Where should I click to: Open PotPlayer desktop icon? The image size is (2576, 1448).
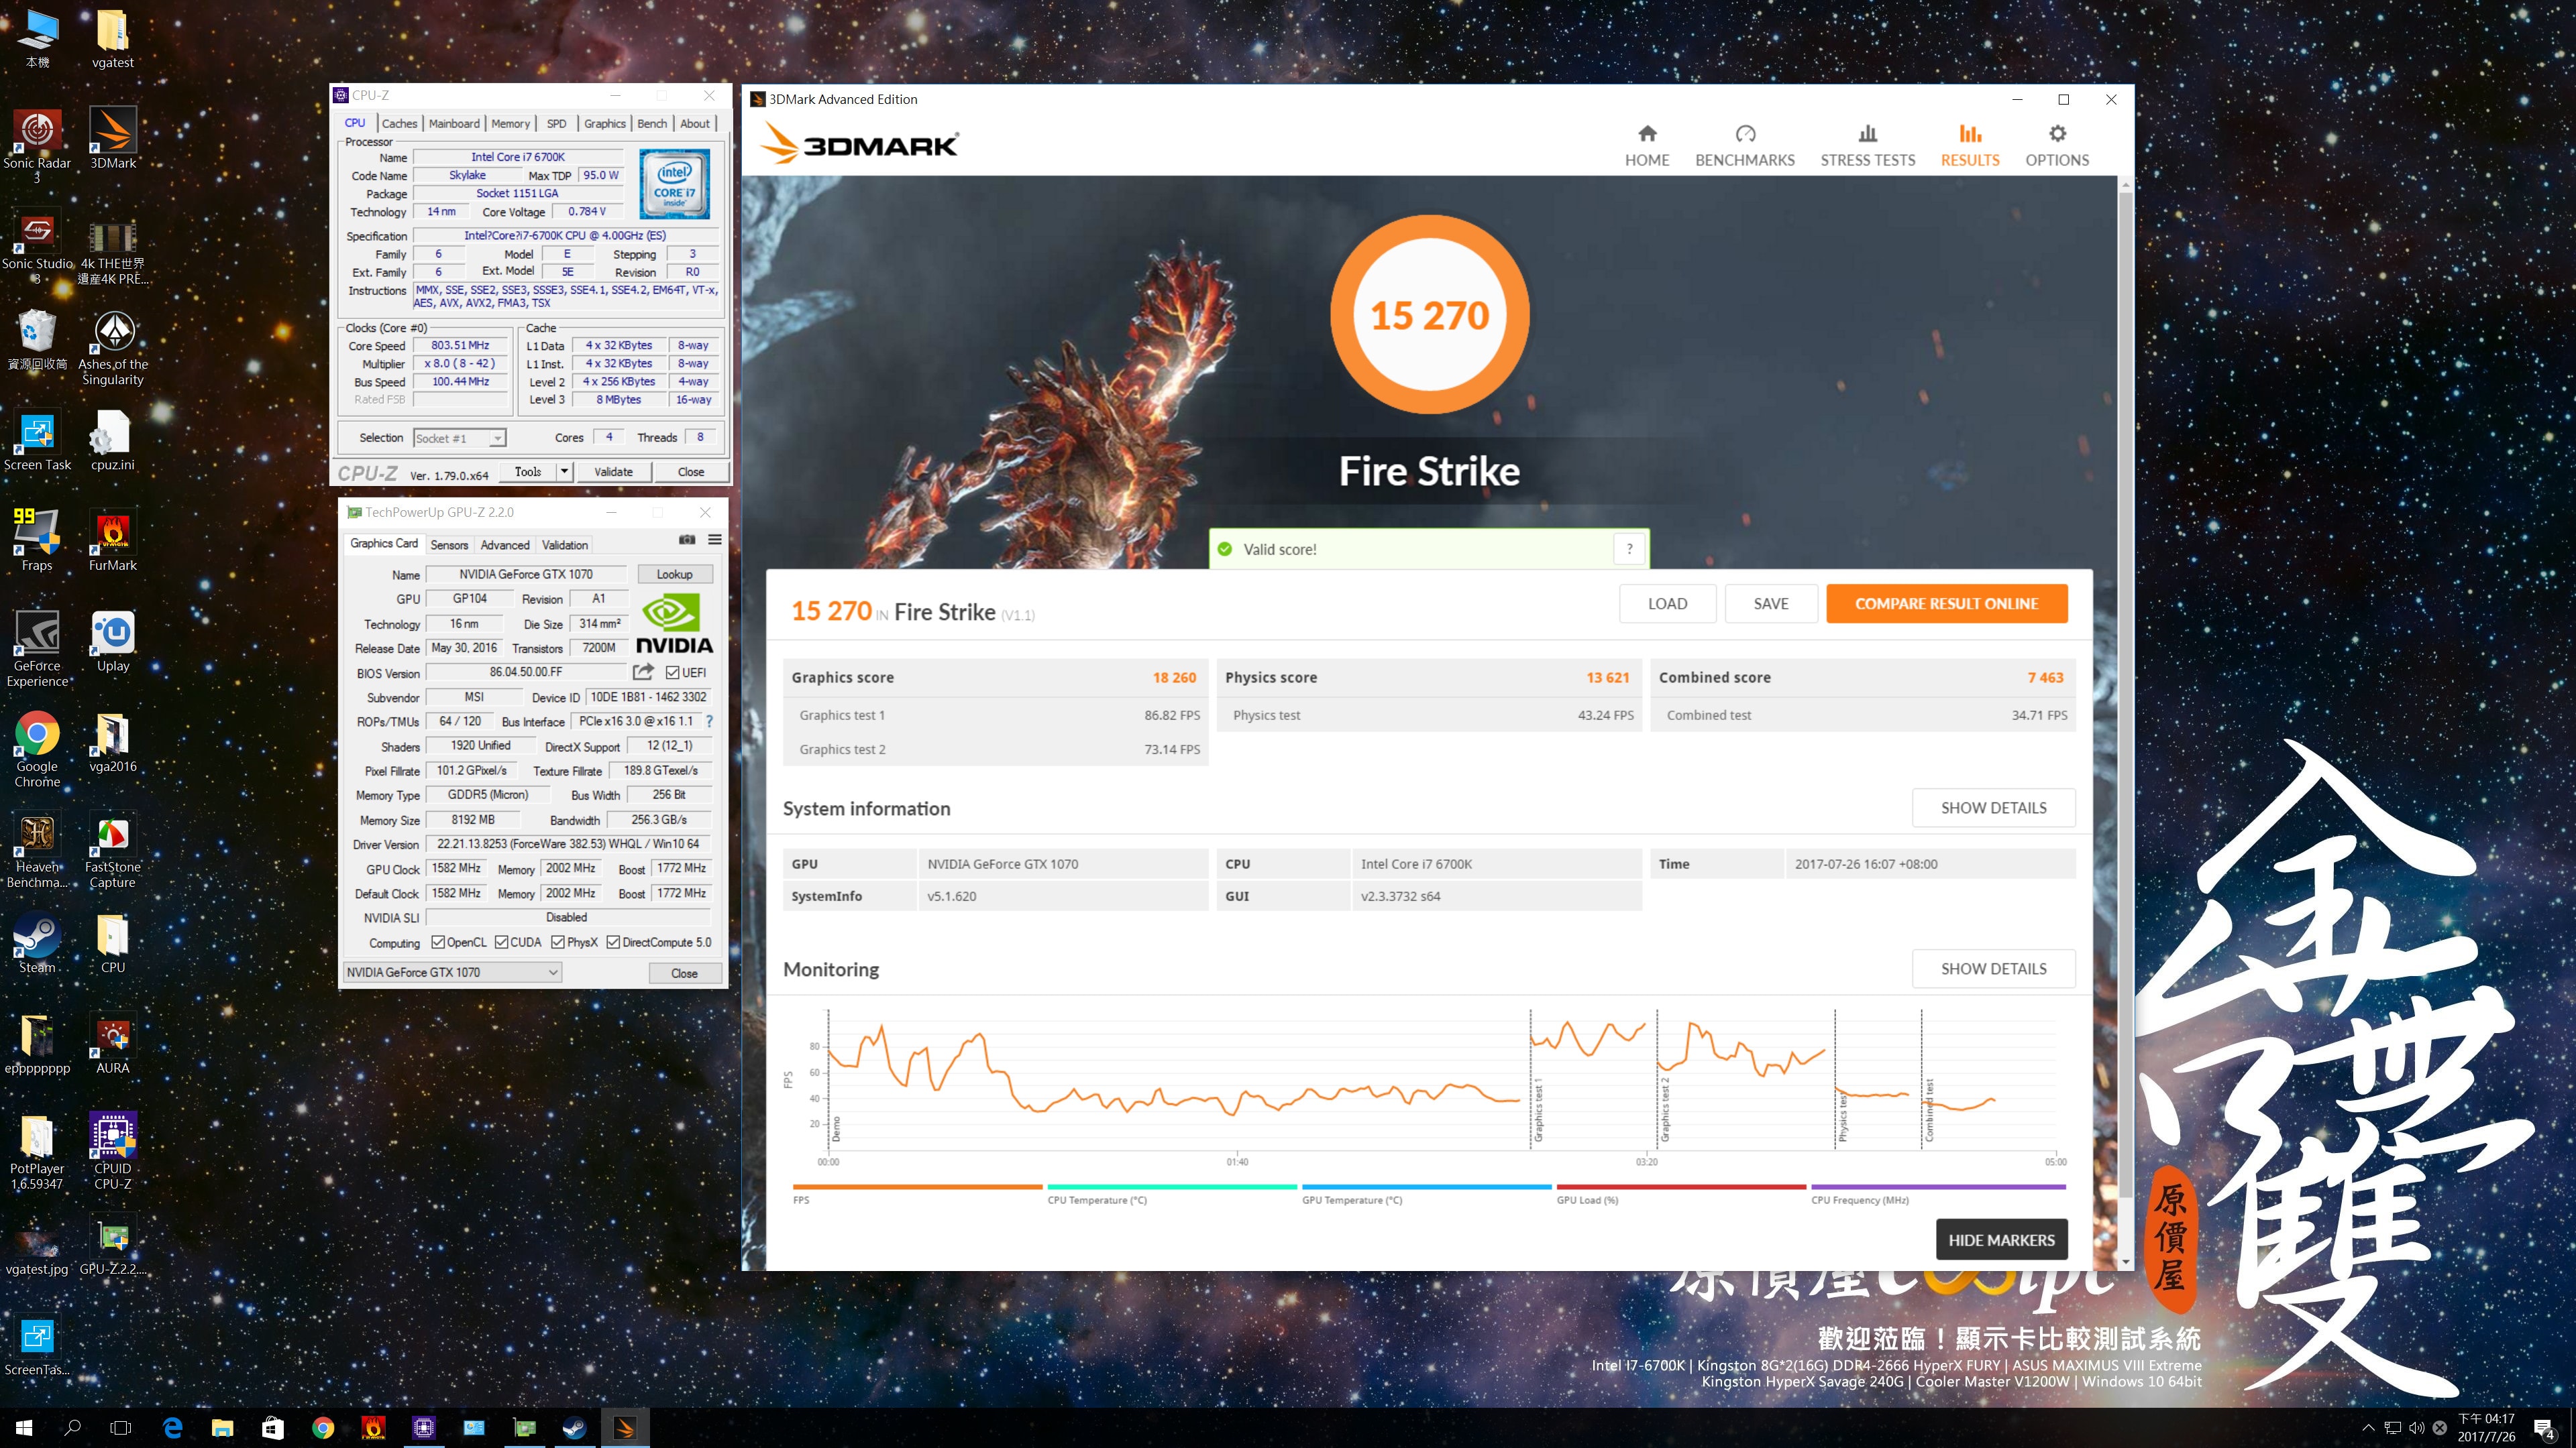tap(37, 1151)
